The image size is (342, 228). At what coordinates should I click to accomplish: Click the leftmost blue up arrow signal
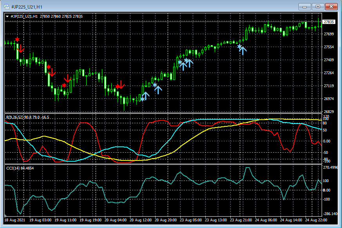145,95
